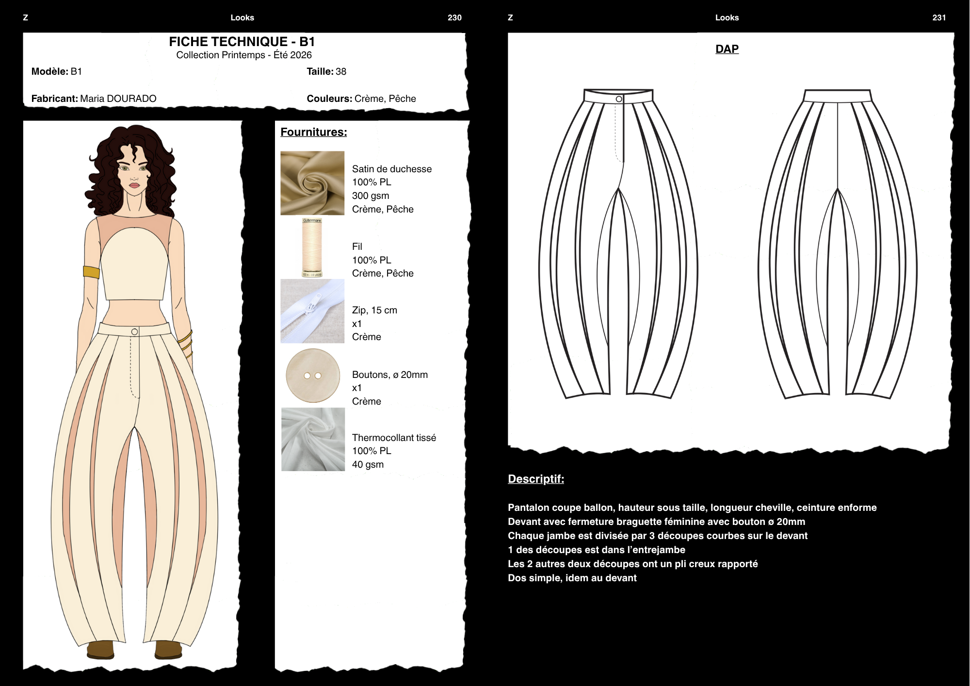This screenshot has width=970, height=686.
Task: Click the 'Looks' header on page 230
Action: click(x=242, y=17)
